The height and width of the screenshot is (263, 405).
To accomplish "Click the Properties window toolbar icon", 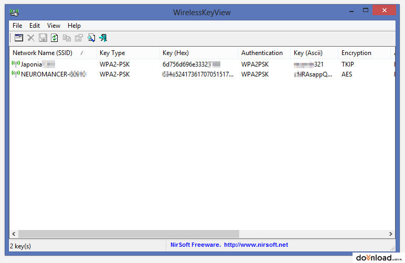I will (18, 38).
